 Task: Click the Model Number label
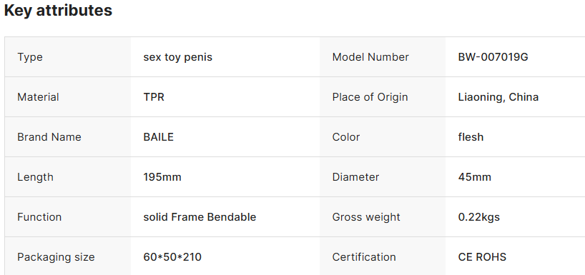coord(370,57)
